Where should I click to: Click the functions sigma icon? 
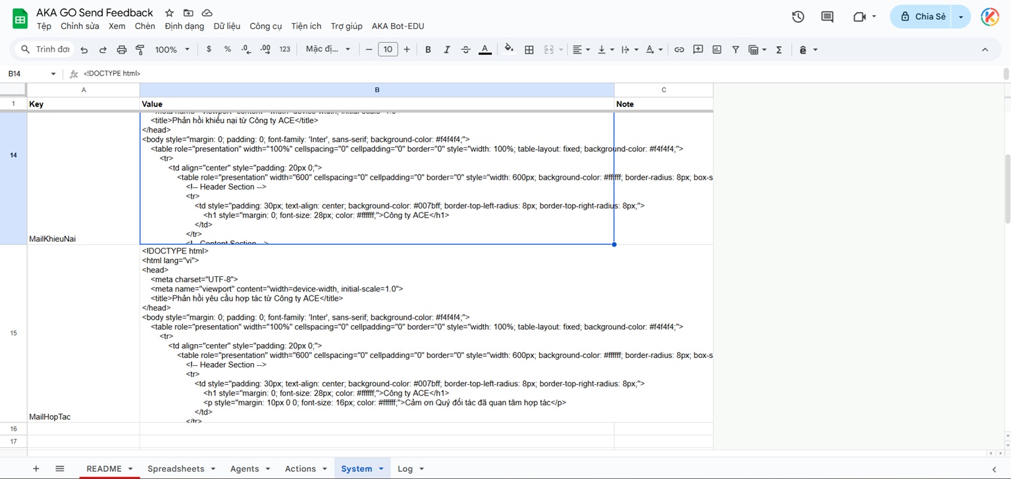[x=779, y=49]
